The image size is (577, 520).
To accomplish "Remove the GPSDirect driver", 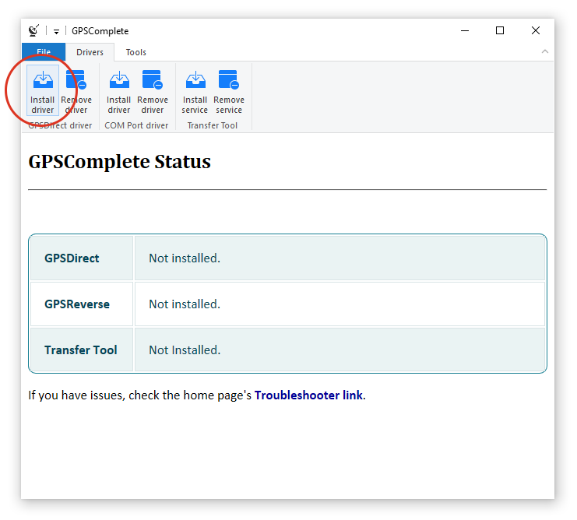I will tap(76, 90).
